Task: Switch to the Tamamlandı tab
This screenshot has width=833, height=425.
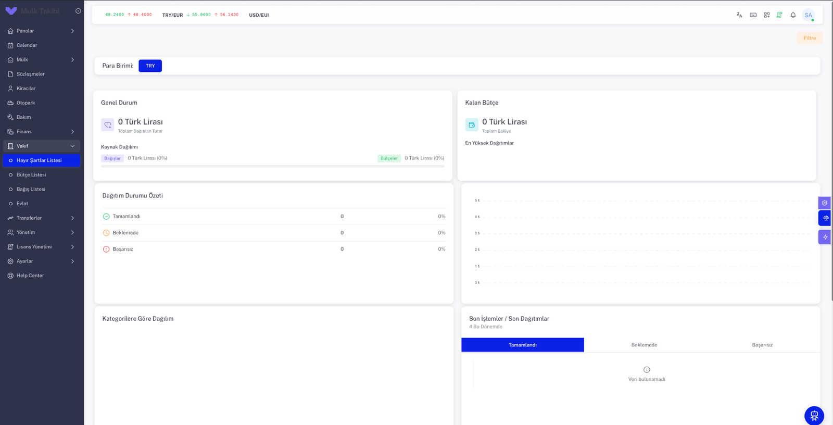Action: pos(523,345)
